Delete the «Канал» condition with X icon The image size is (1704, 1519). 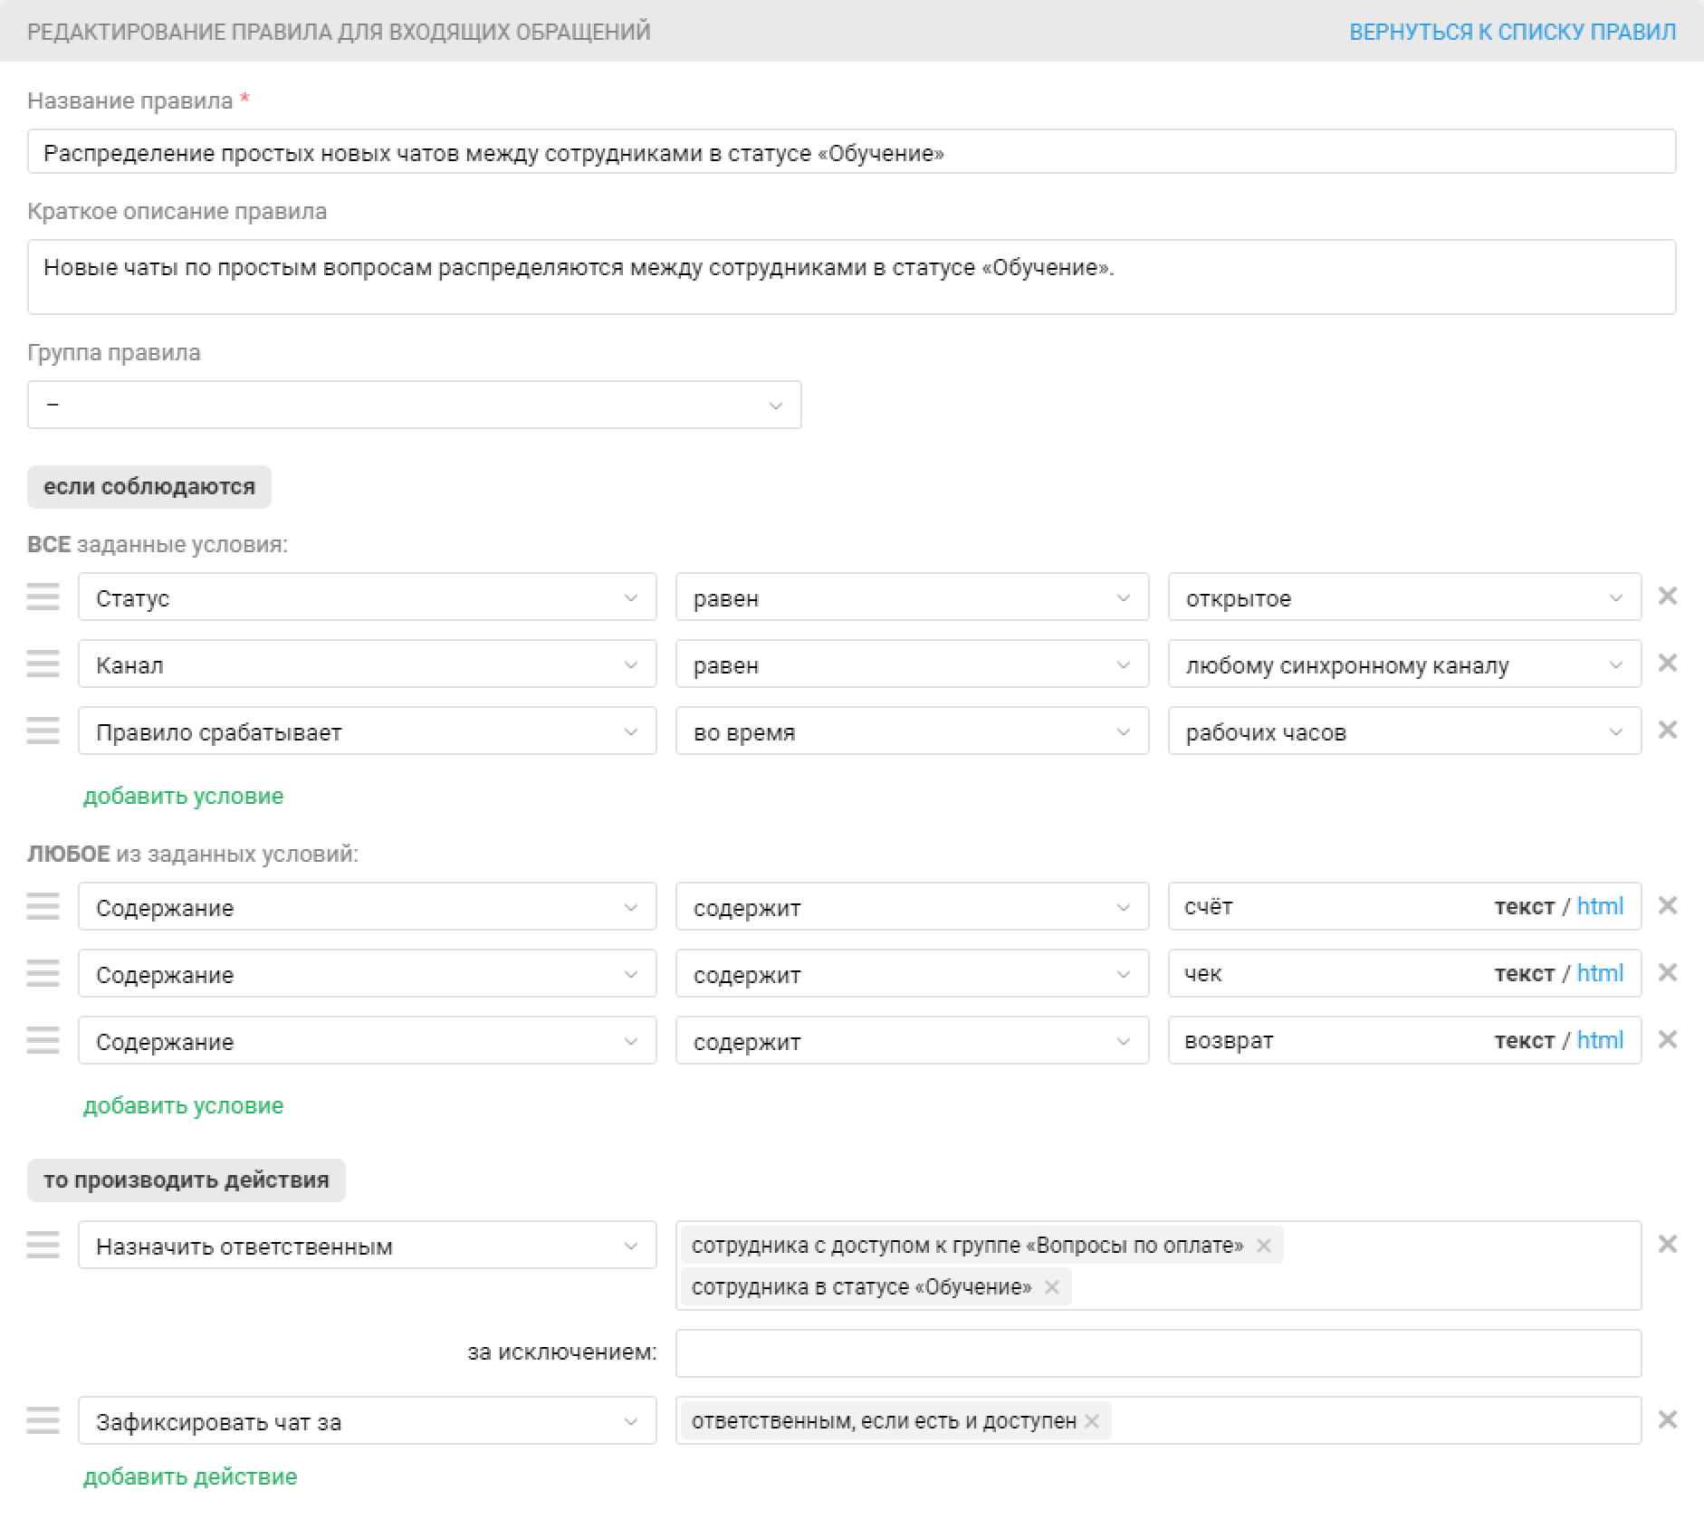click(1667, 664)
